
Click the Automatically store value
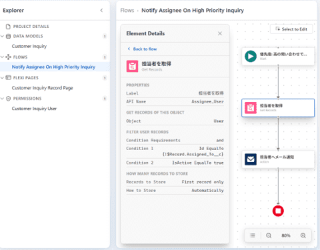point(207,191)
